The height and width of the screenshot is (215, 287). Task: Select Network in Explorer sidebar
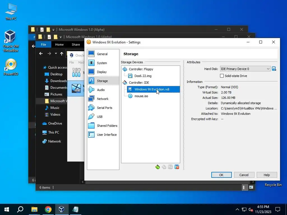tap(52, 141)
